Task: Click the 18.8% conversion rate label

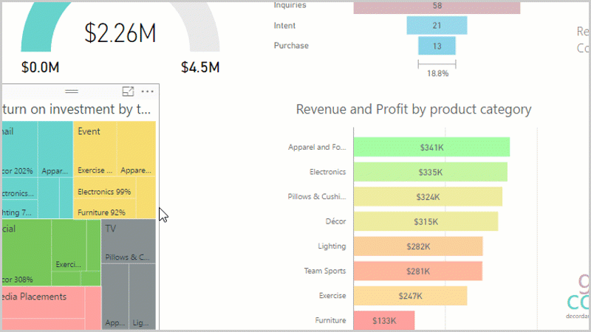Action: pos(437,73)
